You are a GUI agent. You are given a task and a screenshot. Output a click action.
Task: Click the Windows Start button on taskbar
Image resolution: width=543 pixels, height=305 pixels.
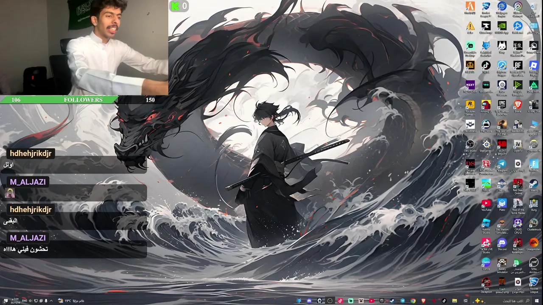537,301
